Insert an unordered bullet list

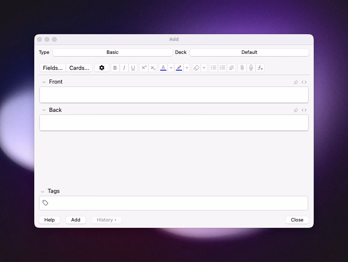click(x=213, y=68)
